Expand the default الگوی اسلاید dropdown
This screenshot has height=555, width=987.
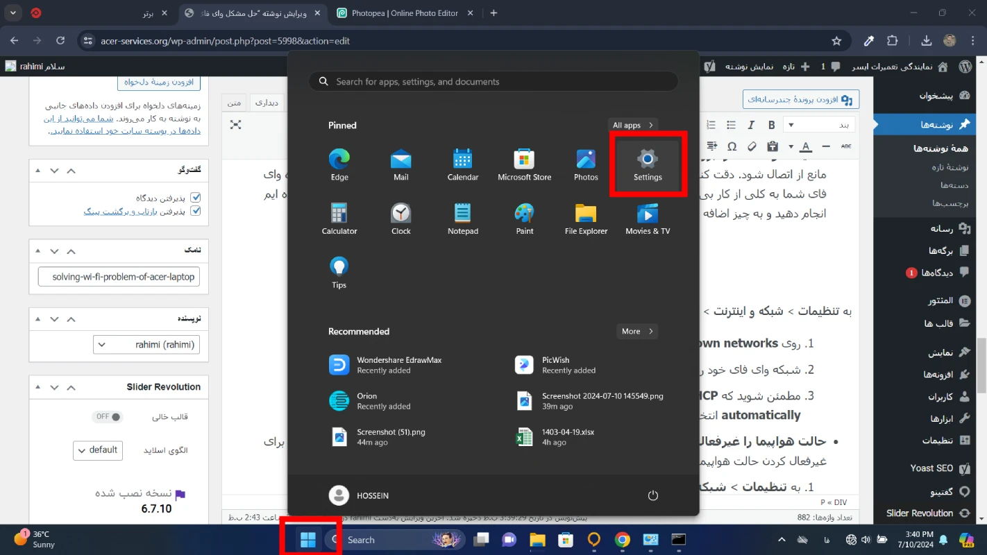click(x=97, y=450)
